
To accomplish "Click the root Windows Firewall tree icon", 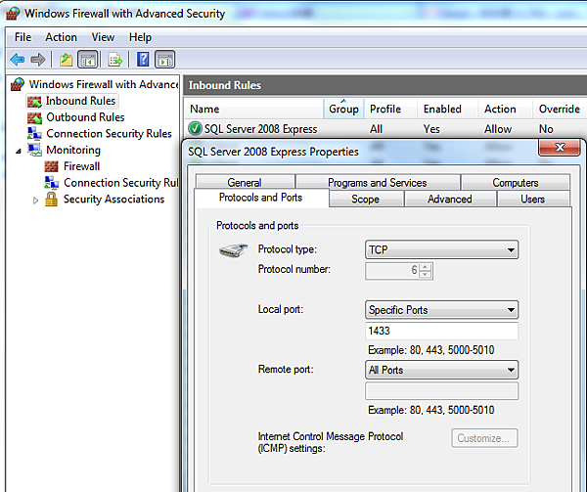I will coord(18,84).
